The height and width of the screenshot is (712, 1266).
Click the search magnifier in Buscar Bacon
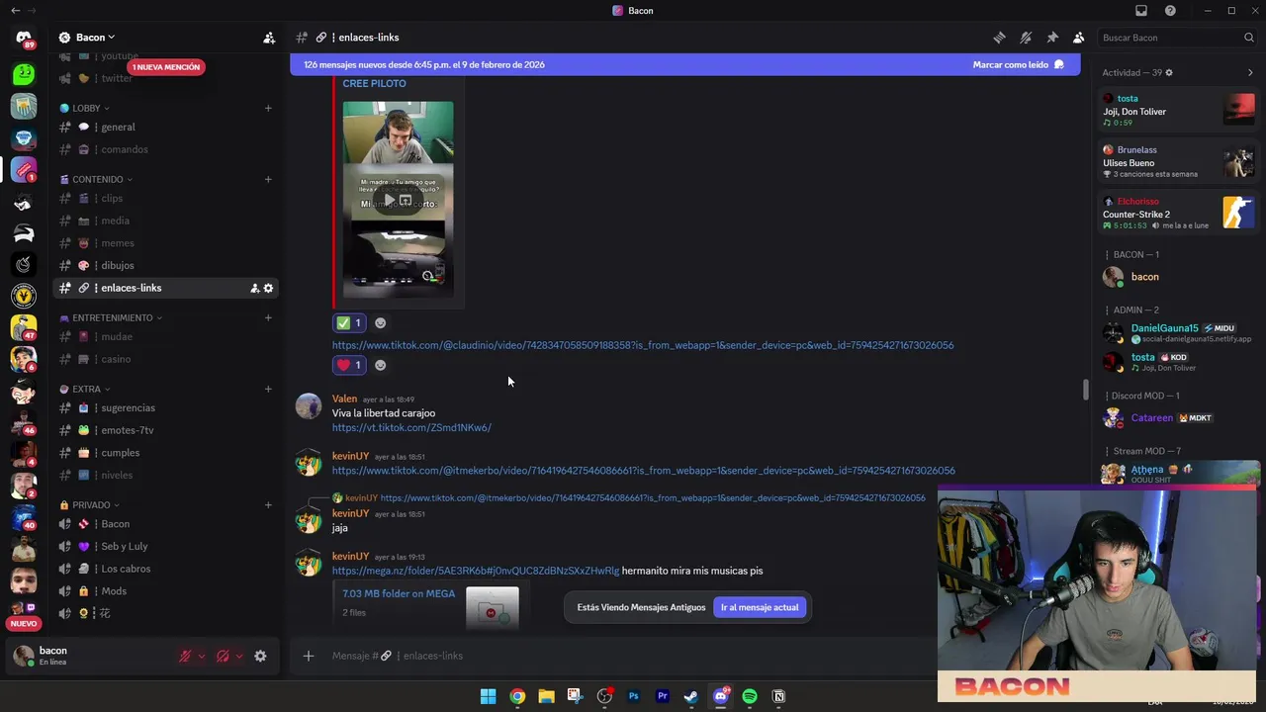pos(1249,38)
